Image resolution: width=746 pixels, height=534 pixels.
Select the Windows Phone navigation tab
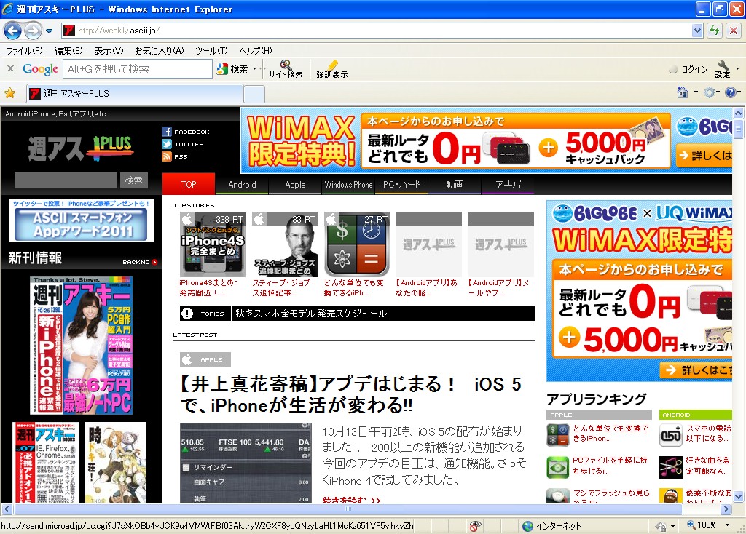[x=348, y=184]
